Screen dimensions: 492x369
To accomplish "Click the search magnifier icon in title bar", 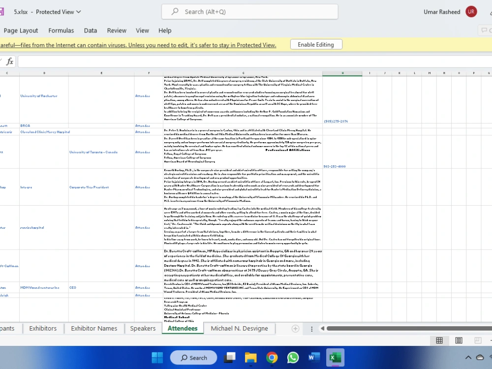I will 175,12.
